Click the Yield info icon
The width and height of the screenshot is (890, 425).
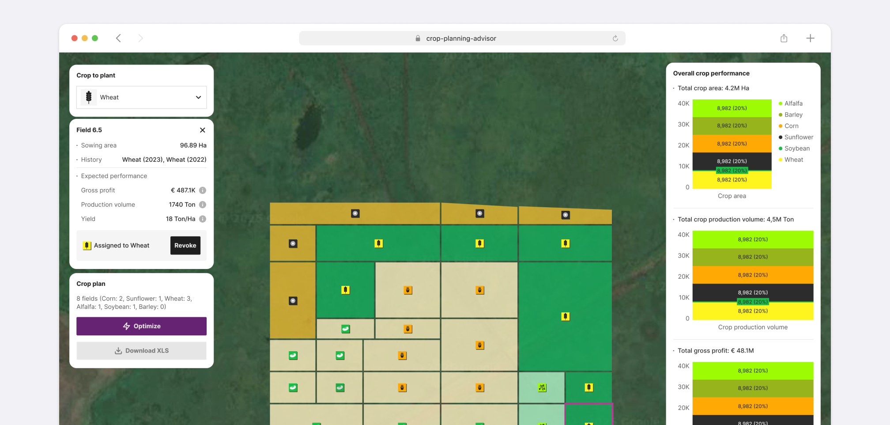(203, 219)
